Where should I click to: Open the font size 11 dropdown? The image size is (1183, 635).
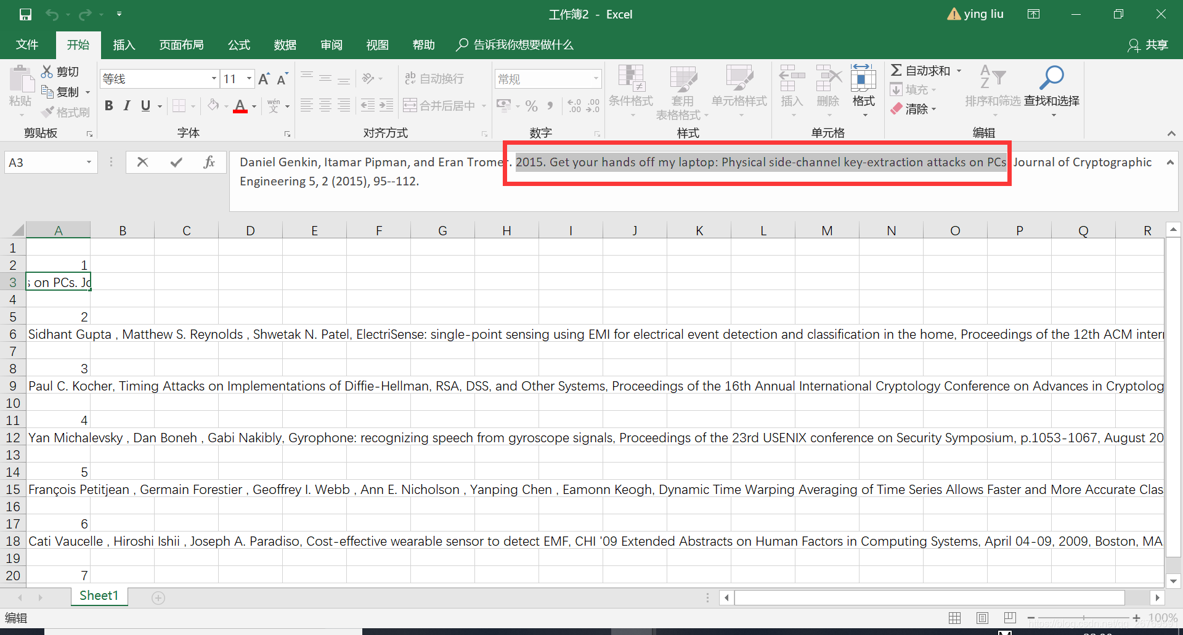(x=249, y=79)
